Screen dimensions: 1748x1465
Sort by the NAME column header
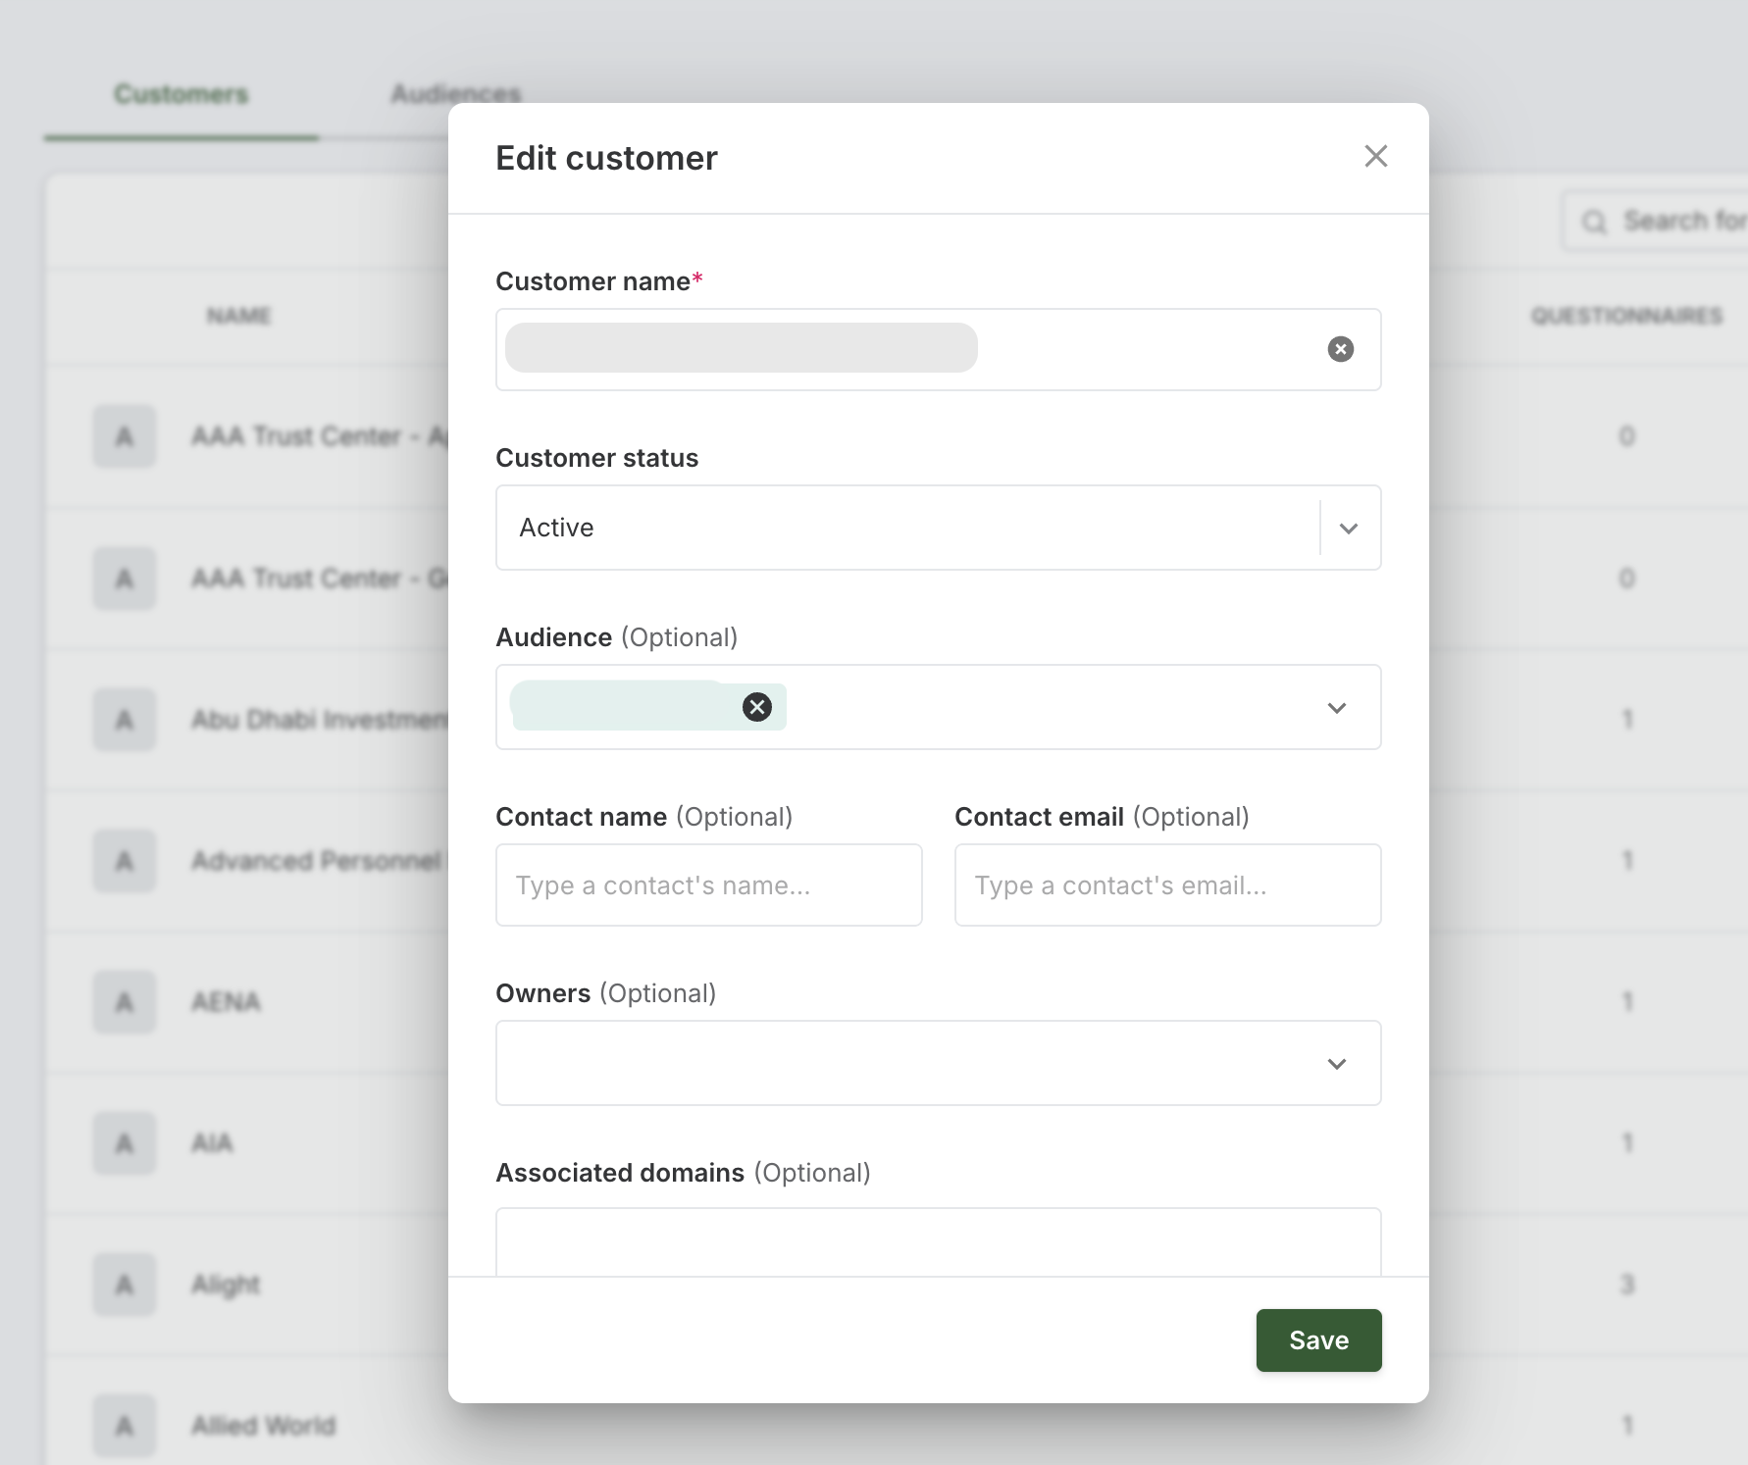click(x=238, y=316)
